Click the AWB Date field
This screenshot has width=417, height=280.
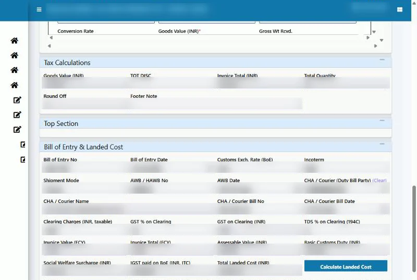[x=259, y=188]
